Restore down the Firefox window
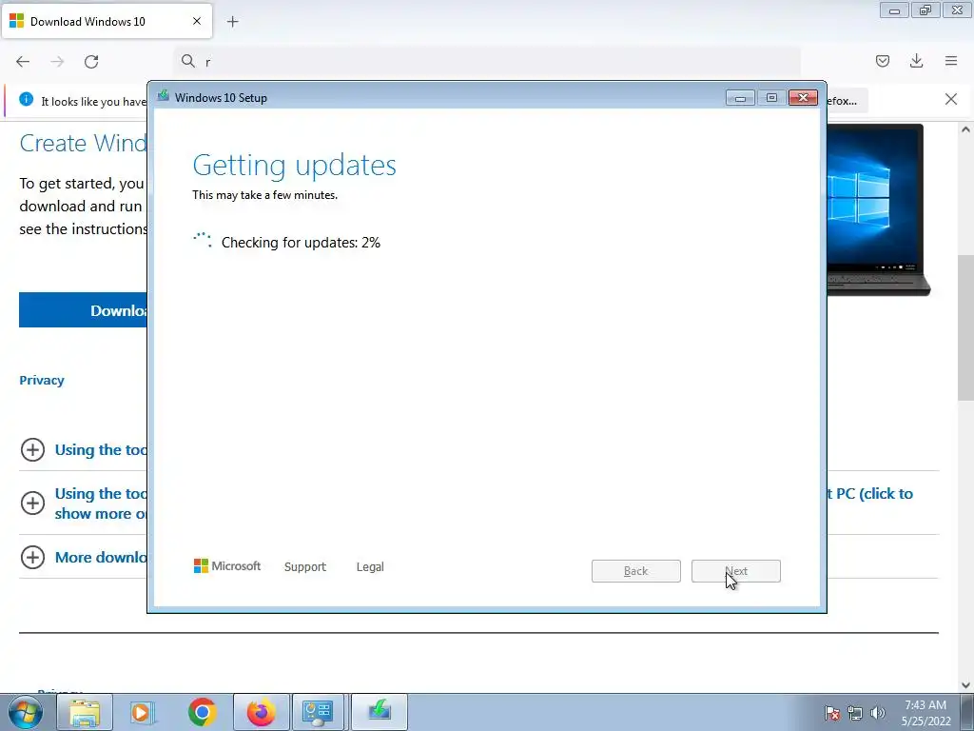 925,10
